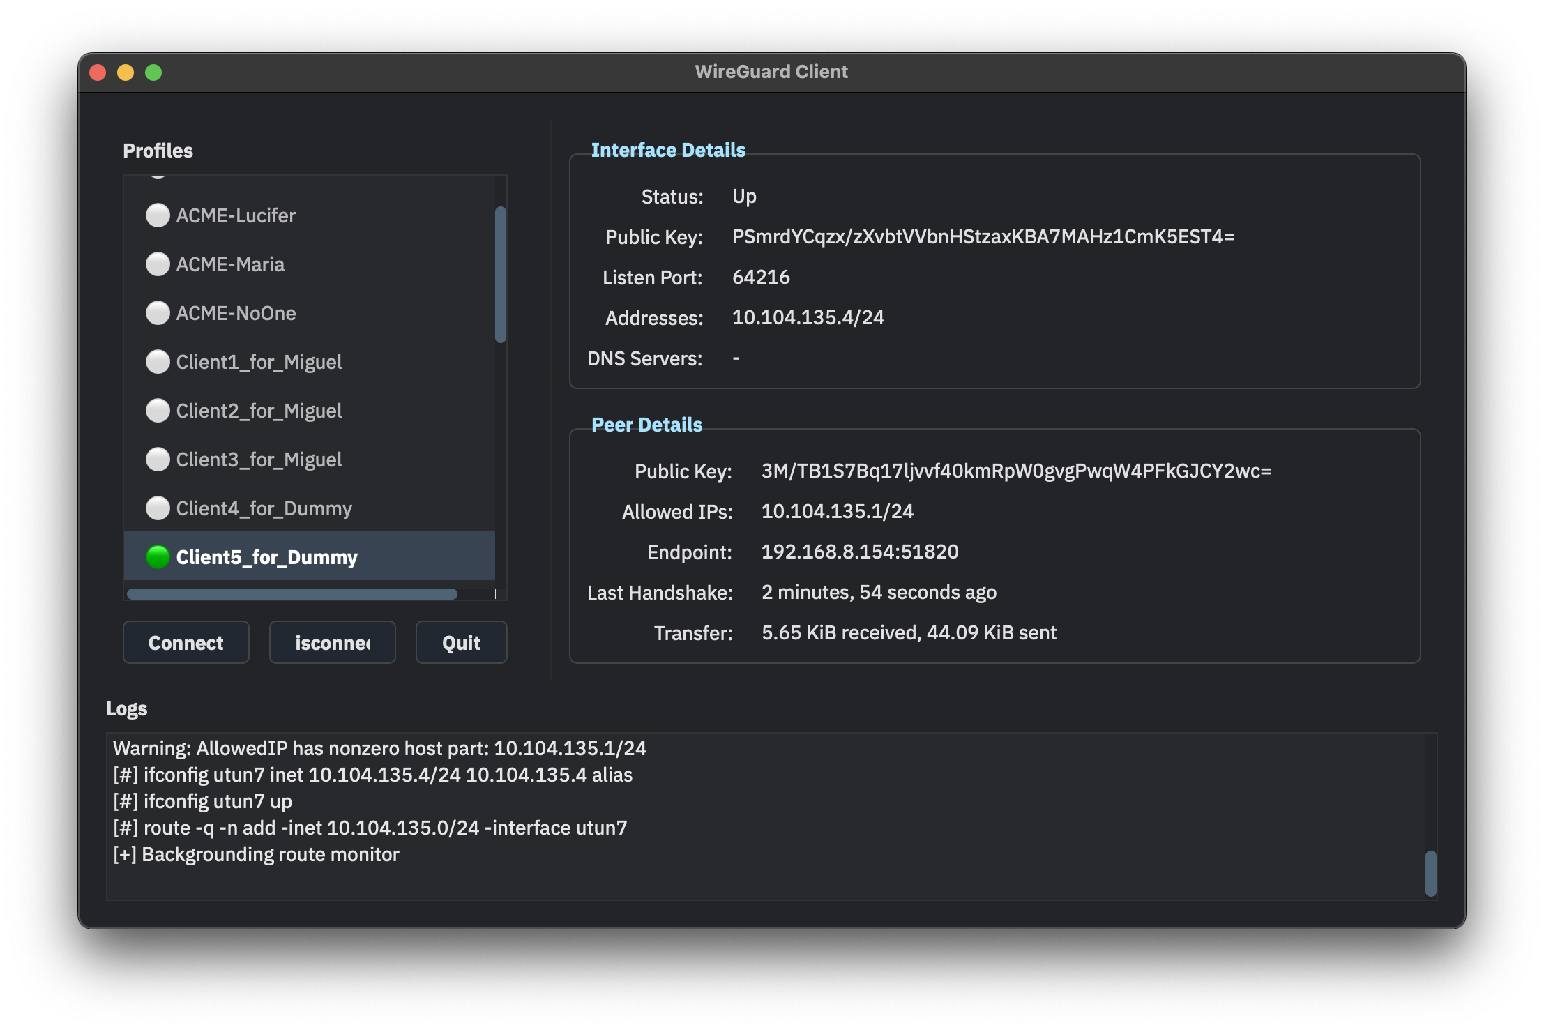Click the Disconnect button

(x=333, y=642)
